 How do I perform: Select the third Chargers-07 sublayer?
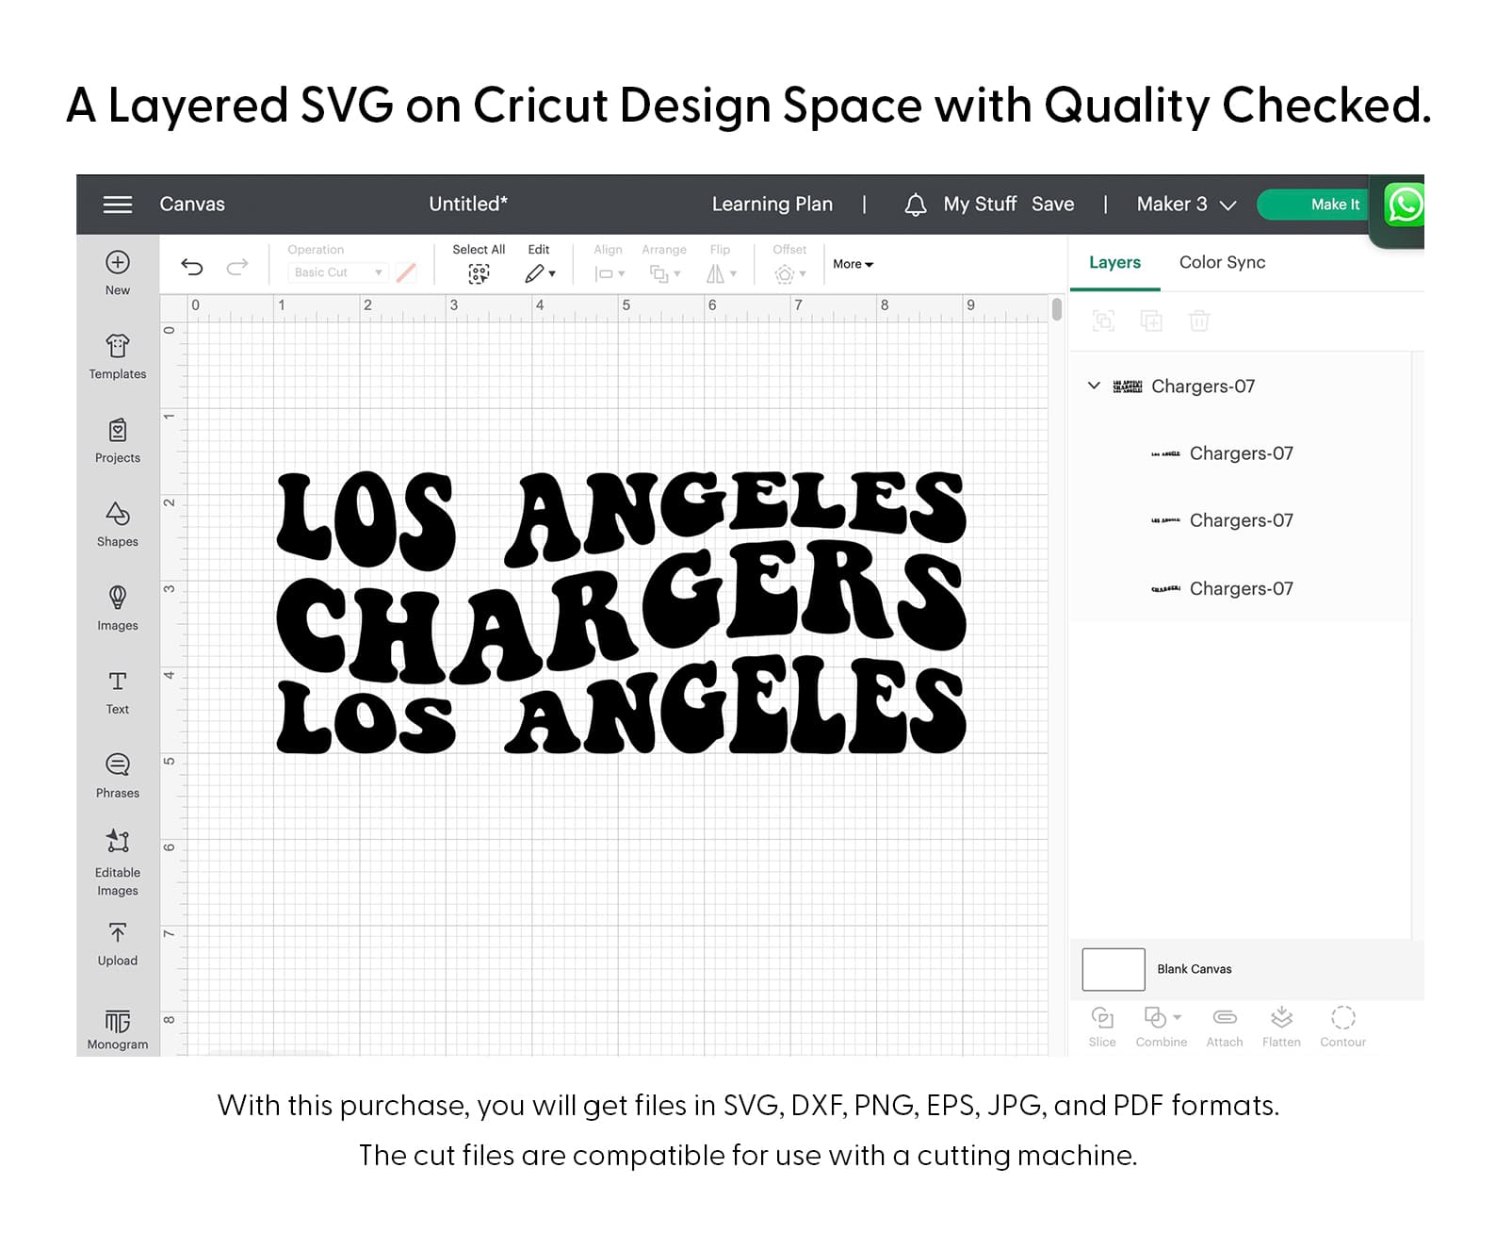click(x=1240, y=588)
